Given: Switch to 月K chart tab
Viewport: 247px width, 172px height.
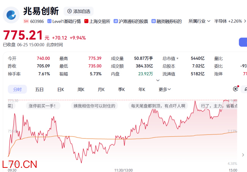Looking at the screenshot, I should tap(101, 90).
